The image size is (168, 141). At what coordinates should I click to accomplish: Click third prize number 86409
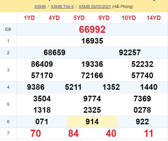[x=42, y=64]
